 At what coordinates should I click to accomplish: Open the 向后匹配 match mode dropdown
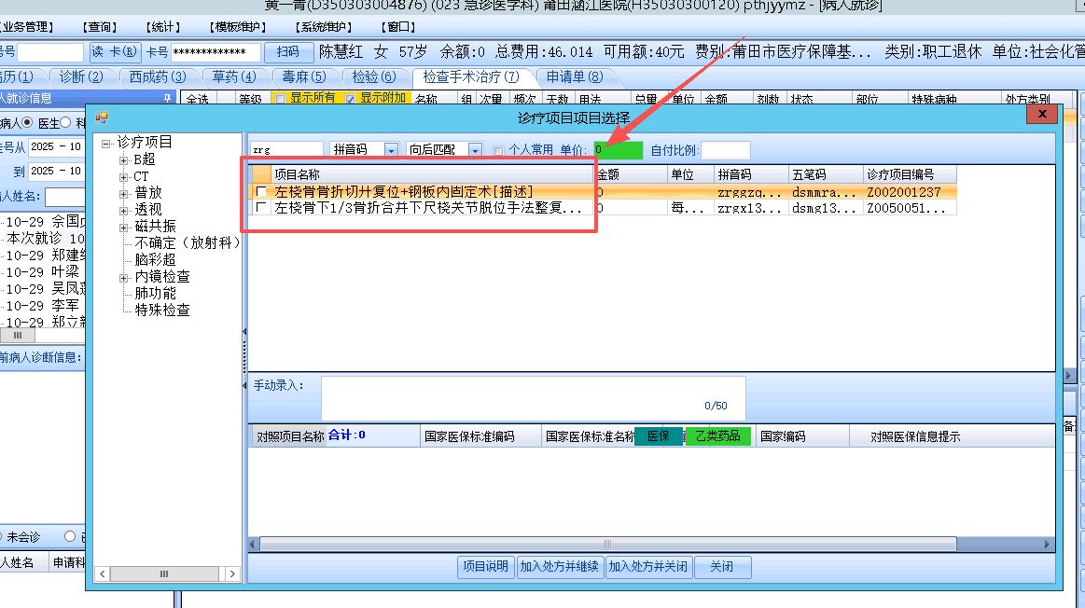tap(475, 149)
